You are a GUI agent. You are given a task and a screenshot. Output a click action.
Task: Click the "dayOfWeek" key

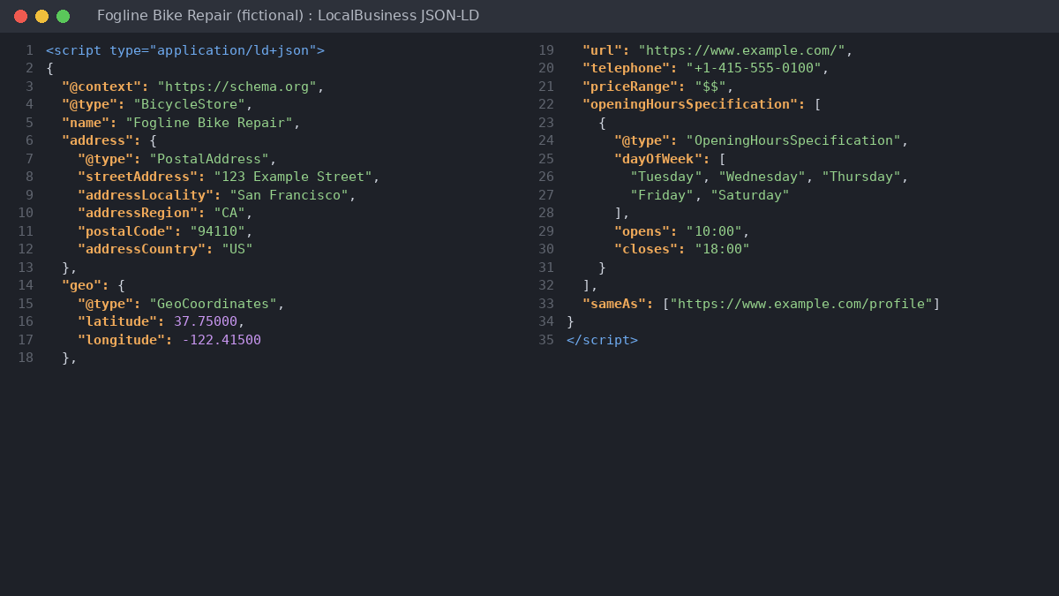click(x=662, y=159)
